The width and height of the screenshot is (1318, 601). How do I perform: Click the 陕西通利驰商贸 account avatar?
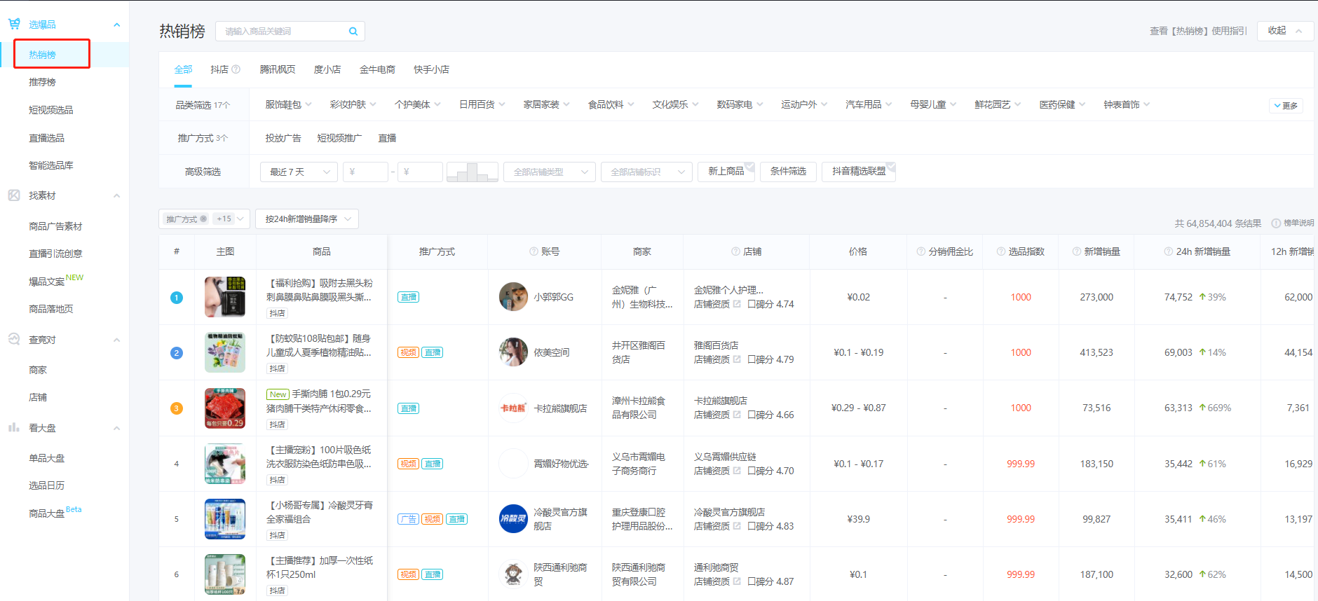(x=513, y=574)
